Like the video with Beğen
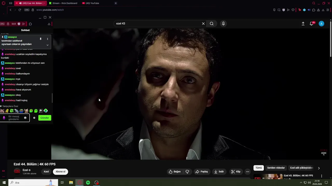This screenshot has height=186, width=332. 175,172
